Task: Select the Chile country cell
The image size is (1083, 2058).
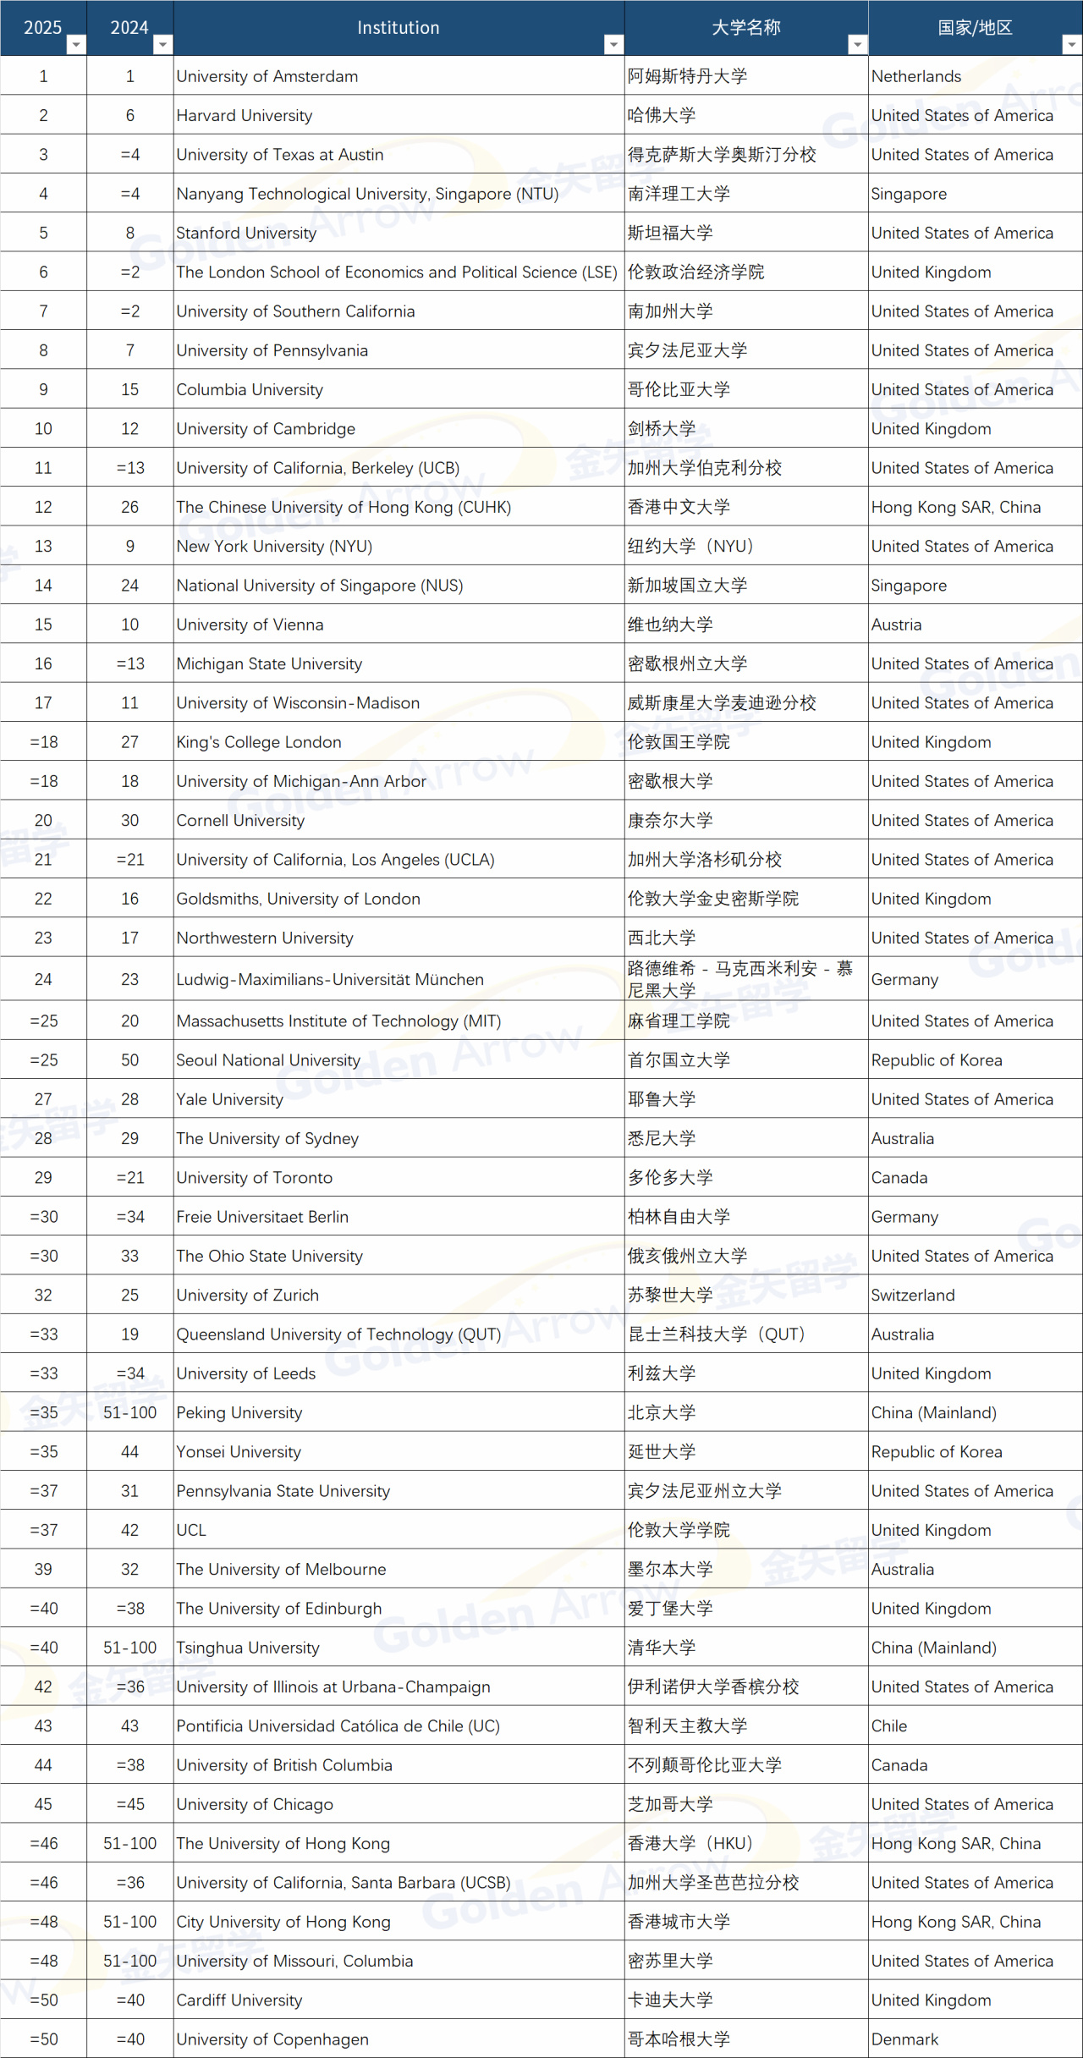Action: pos(889,1726)
